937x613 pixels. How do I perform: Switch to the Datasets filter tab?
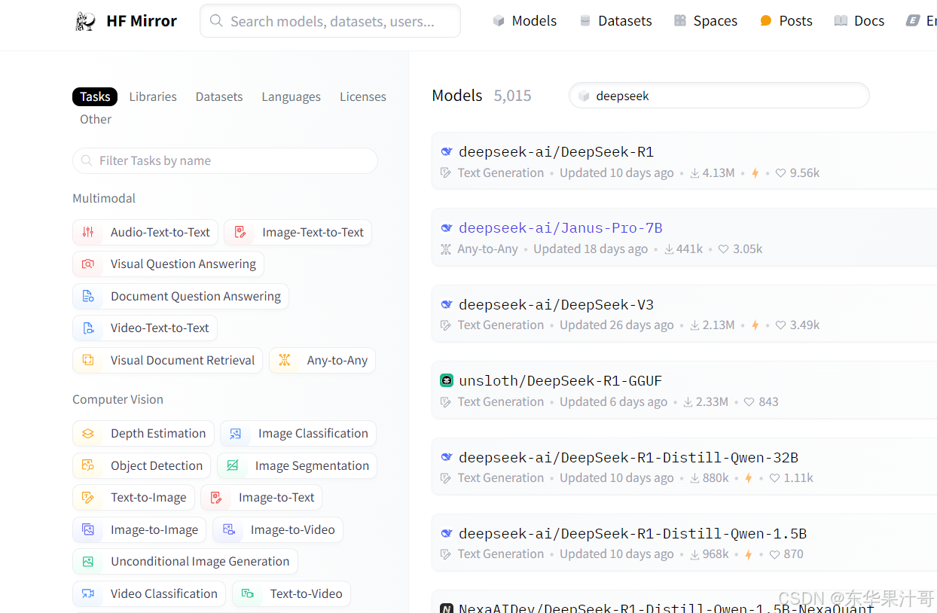pos(219,96)
